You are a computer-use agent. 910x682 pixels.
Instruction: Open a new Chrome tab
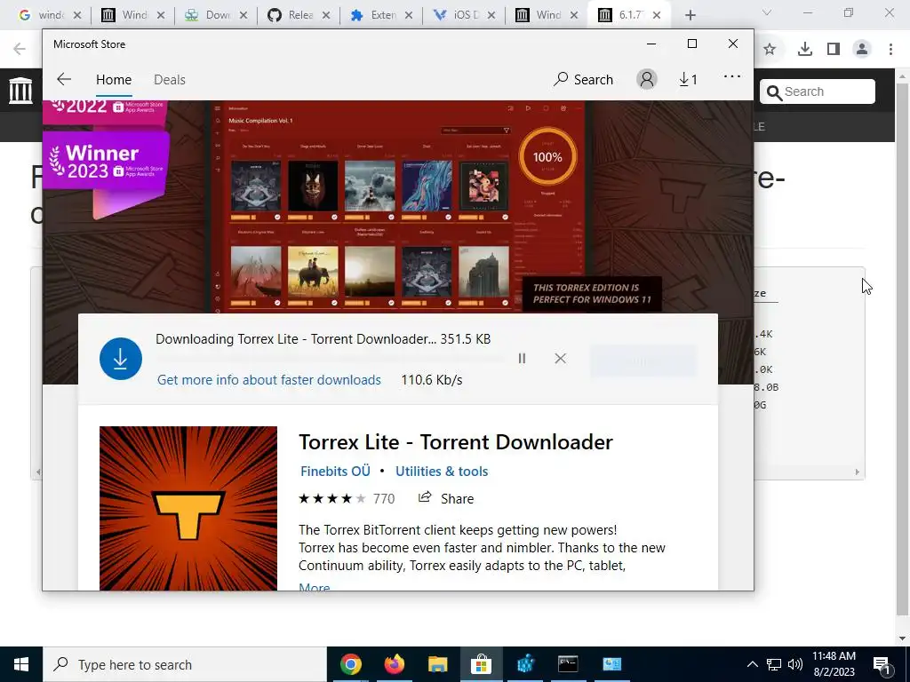(x=690, y=15)
